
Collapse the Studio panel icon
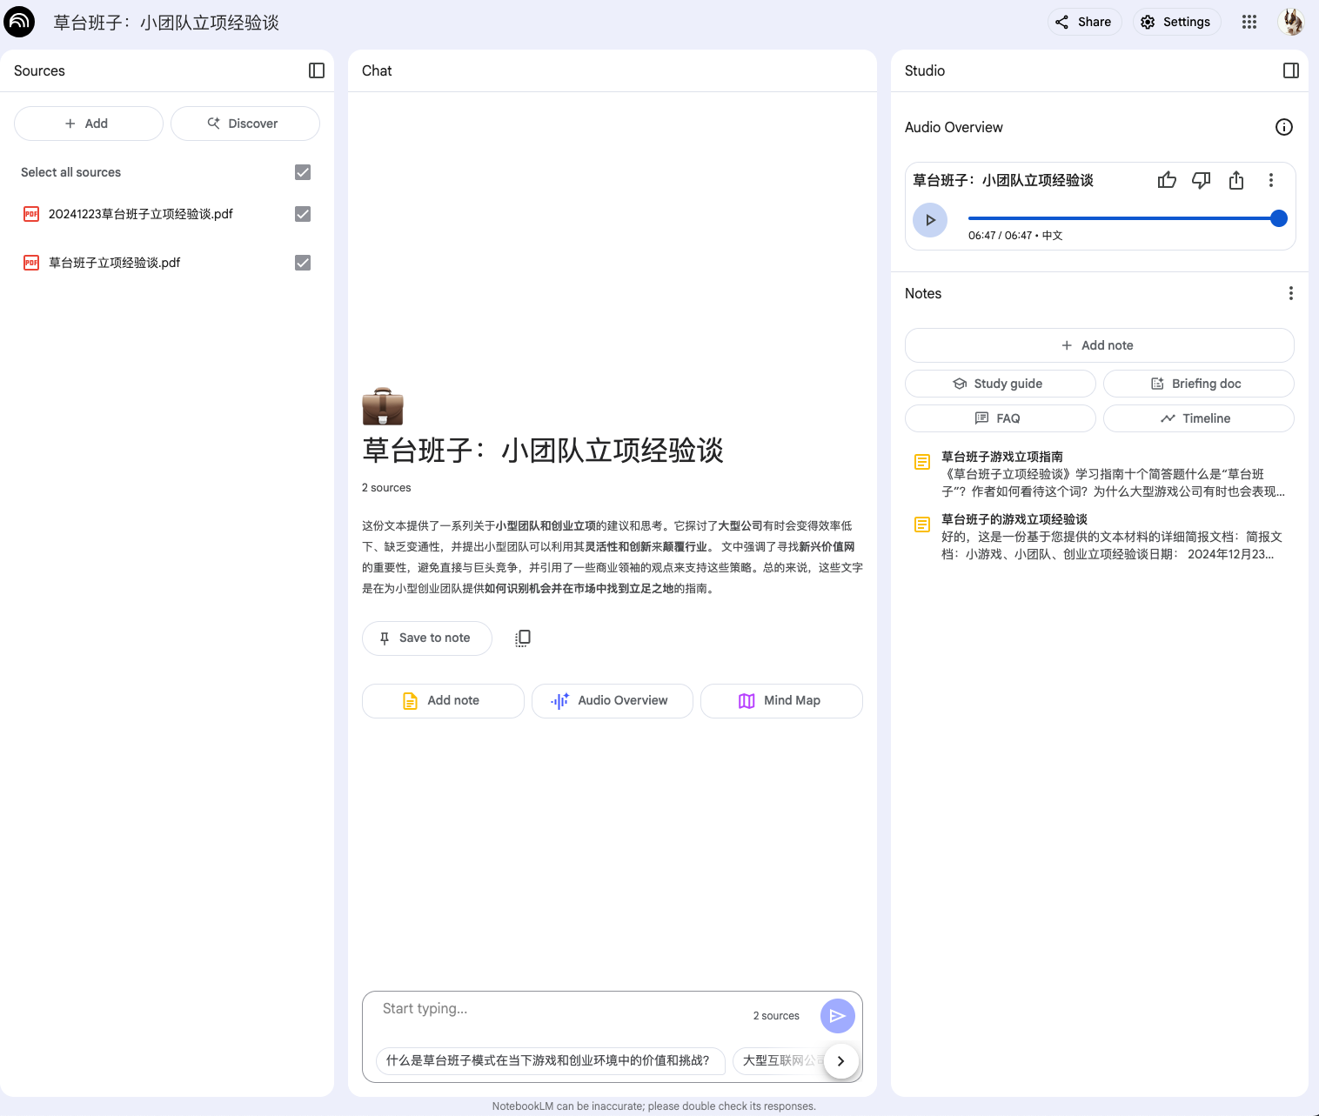[1291, 70]
